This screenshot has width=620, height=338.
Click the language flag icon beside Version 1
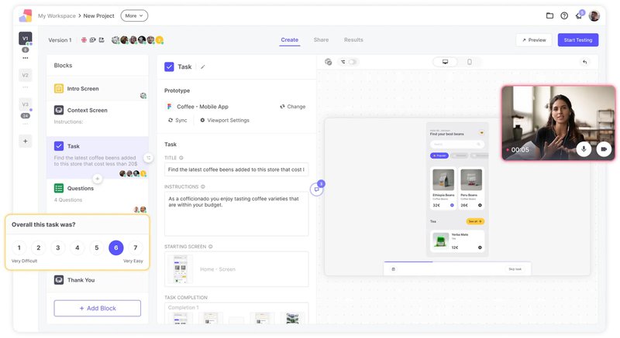coord(84,40)
